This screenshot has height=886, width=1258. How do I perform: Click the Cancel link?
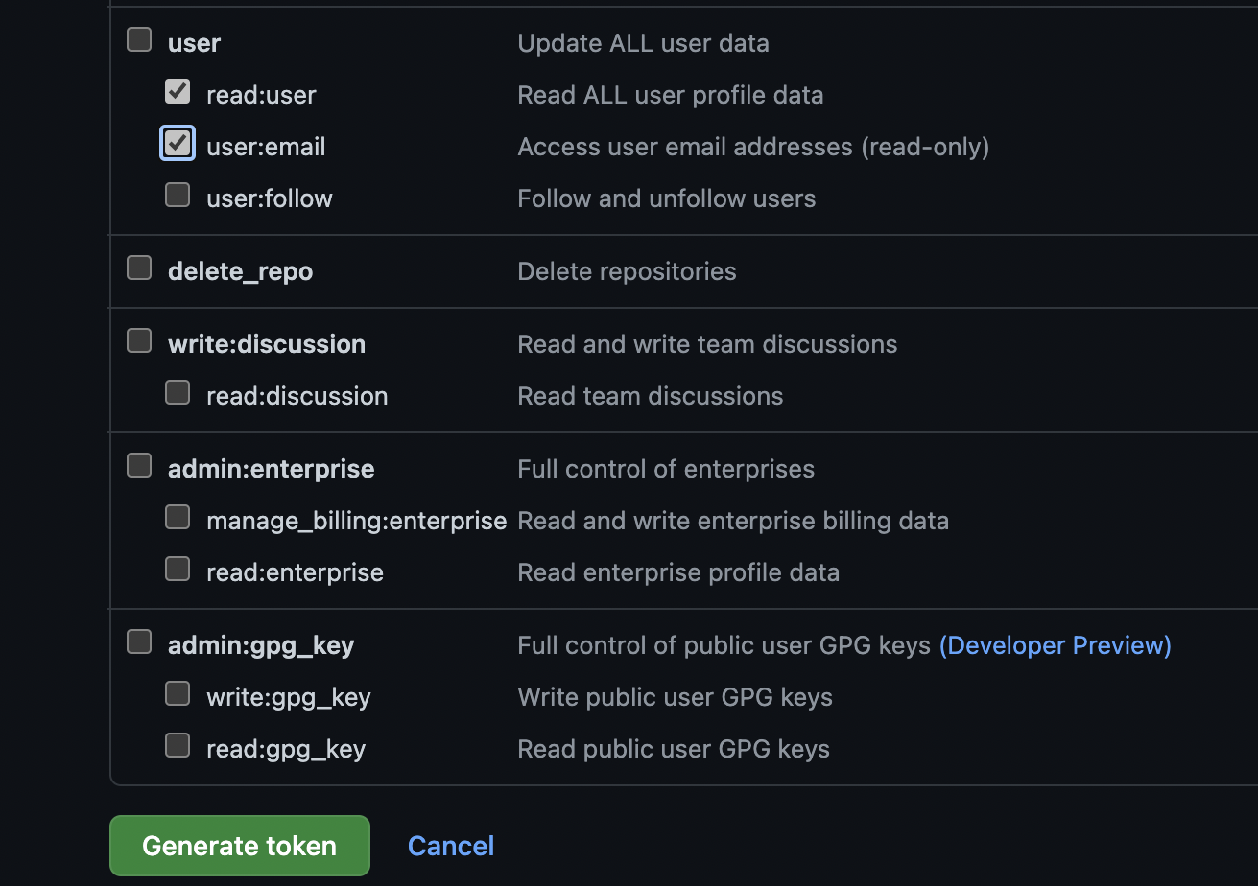point(451,846)
